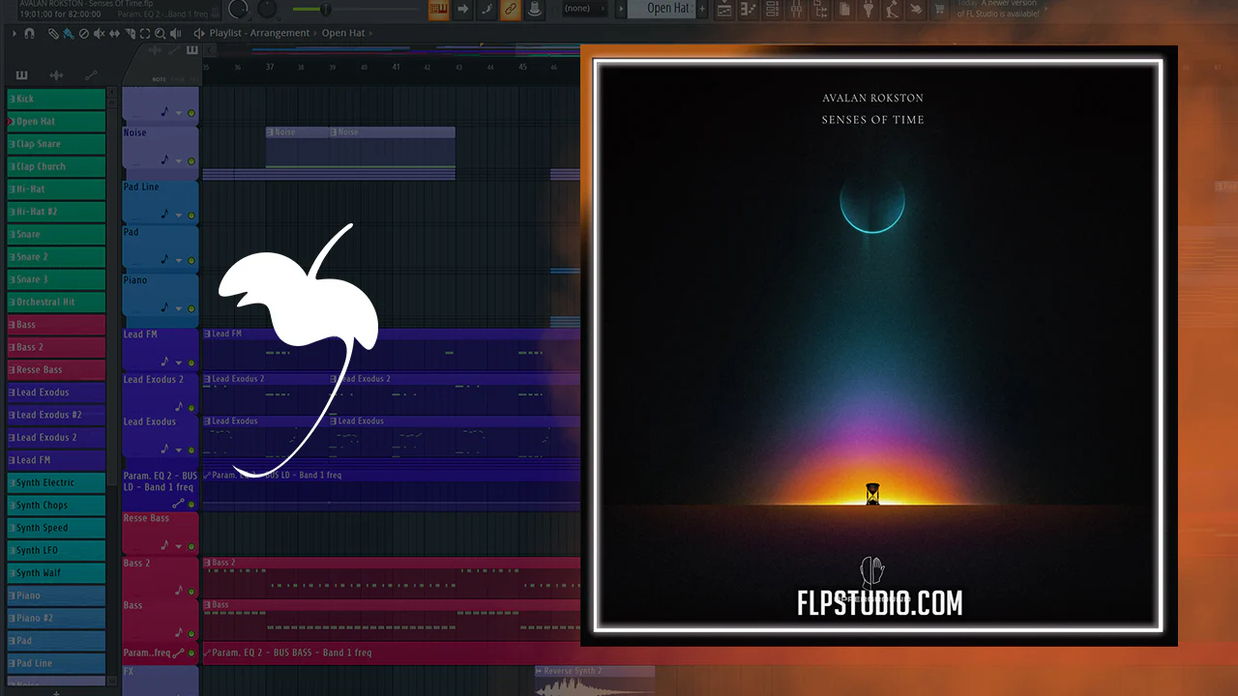Select the playlist Paint brush tool
The width and height of the screenshot is (1238, 696).
(68, 33)
